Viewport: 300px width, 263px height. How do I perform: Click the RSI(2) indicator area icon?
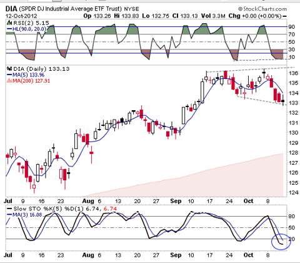[9, 23]
